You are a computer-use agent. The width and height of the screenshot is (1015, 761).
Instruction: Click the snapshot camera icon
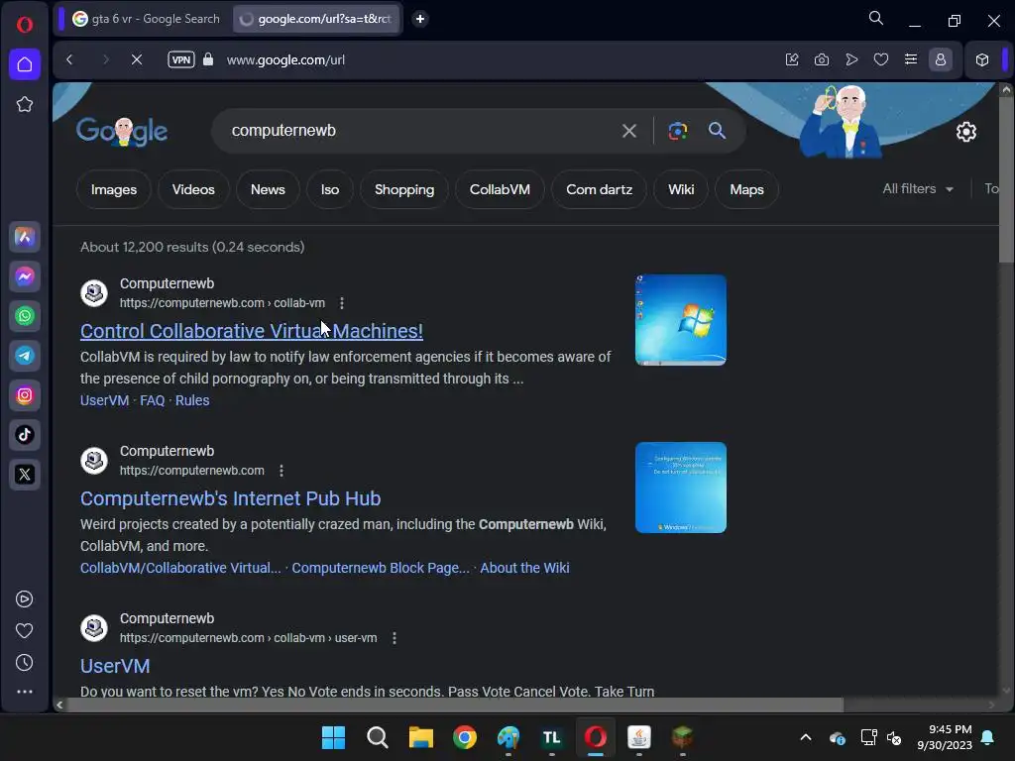(x=822, y=59)
